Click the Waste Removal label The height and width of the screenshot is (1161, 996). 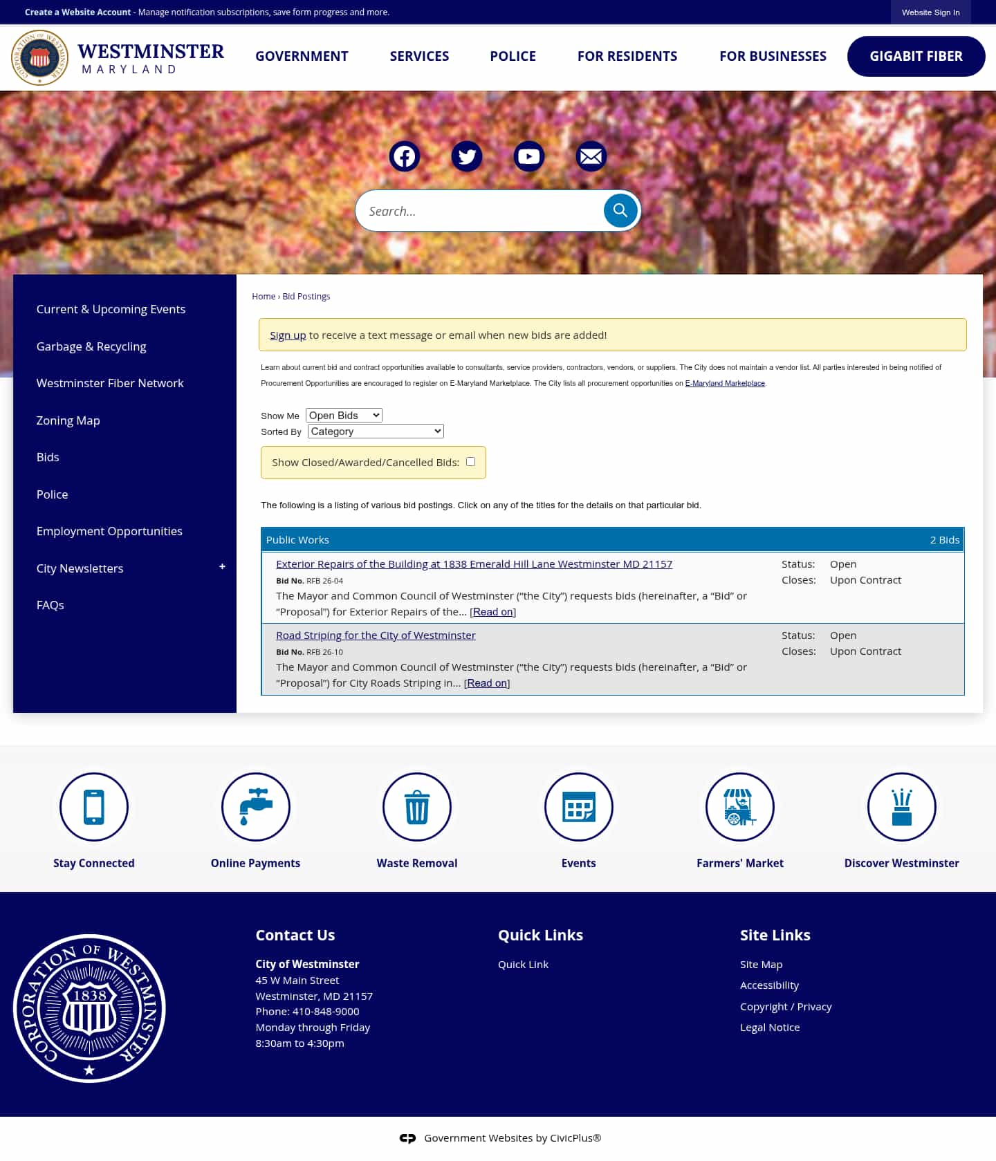[x=417, y=863]
